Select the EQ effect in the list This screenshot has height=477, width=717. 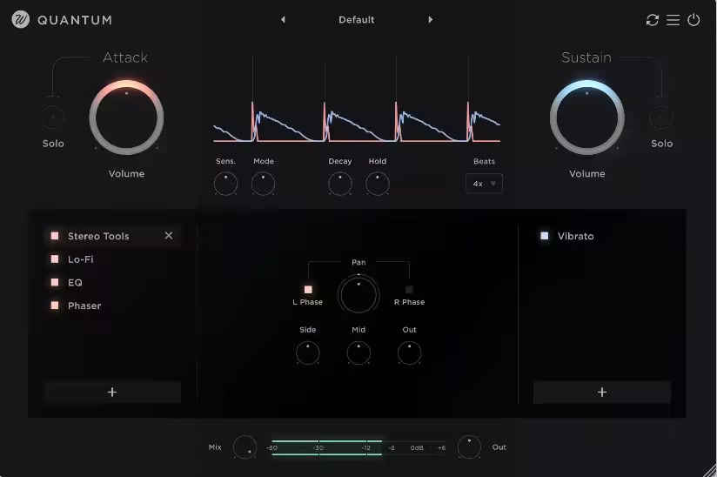point(75,282)
